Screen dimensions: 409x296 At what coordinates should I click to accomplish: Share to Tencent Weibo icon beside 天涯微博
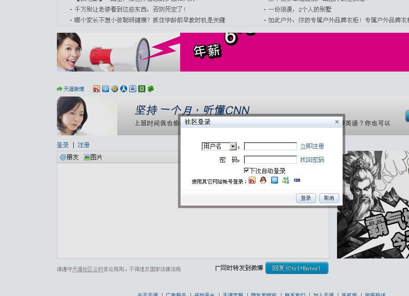pos(106,89)
